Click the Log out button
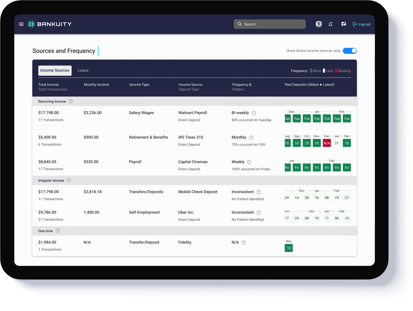413x311 pixels. point(361,24)
